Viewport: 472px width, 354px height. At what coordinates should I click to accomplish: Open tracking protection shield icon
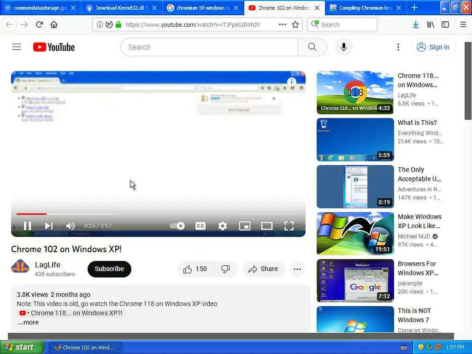click(x=109, y=24)
